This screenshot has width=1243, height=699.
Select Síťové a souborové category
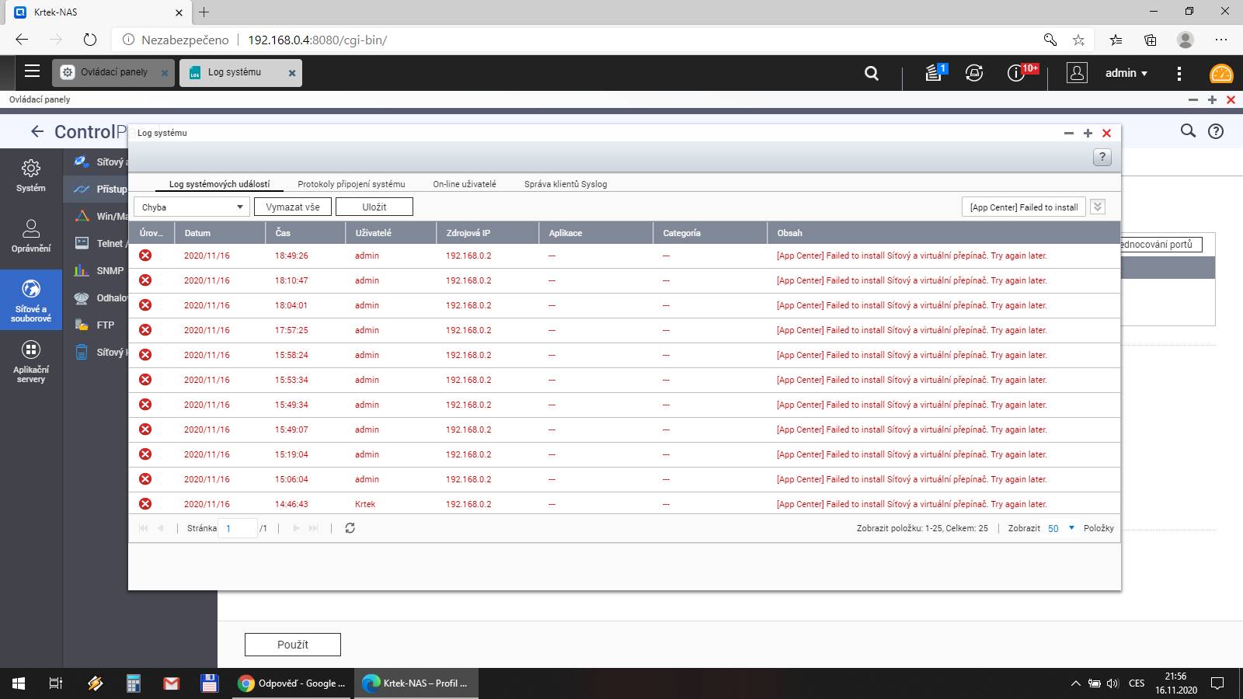click(31, 301)
